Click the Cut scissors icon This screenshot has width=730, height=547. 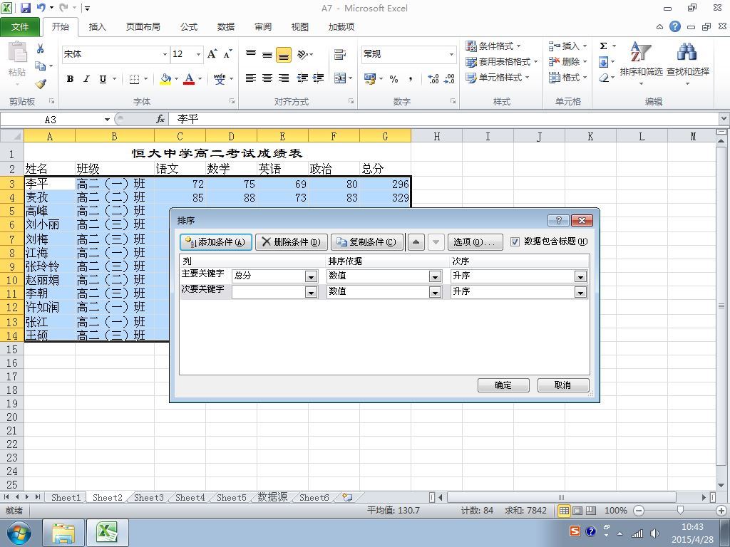click(x=41, y=48)
